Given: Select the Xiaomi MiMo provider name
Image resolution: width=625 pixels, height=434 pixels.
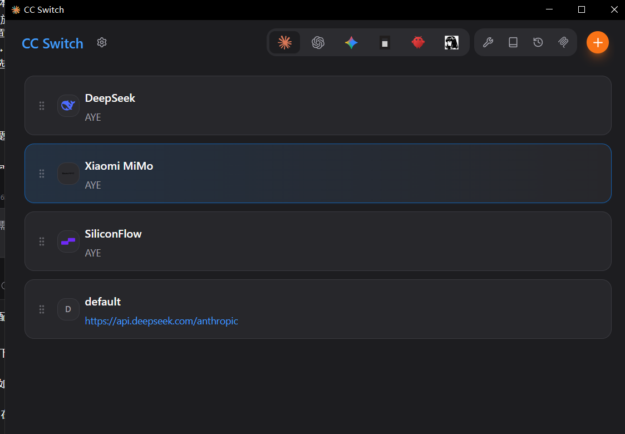Looking at the screenshot, I should pyautogui.click(x=119, y=166).
